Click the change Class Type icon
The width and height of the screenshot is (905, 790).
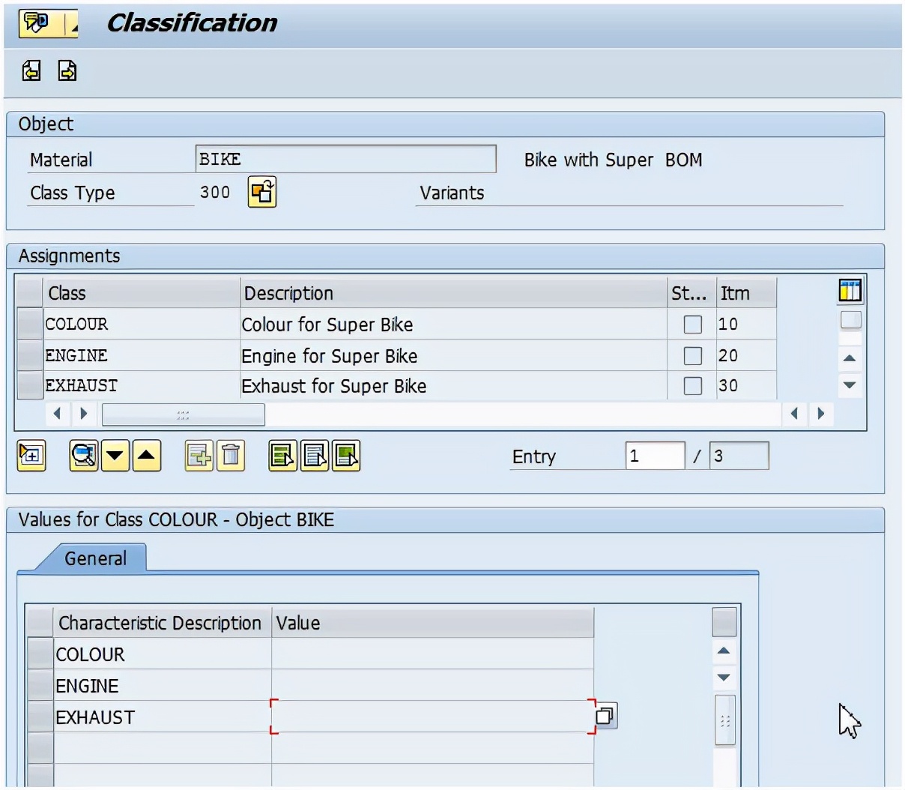[262, 192]
